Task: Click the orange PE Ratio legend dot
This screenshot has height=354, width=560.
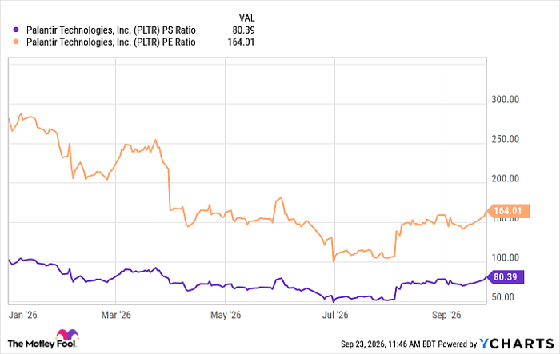Action: (16, 42)
